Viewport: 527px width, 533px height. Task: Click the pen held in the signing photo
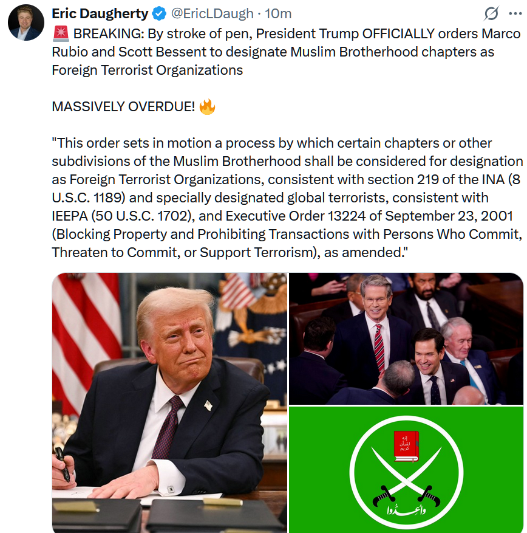[x=63, y=464]
